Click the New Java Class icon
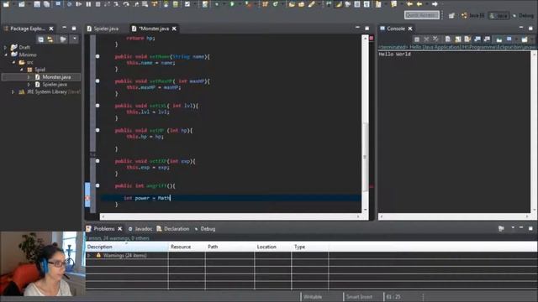The height and width of the screenshot is (302, 538). click(x=275, y=4)
